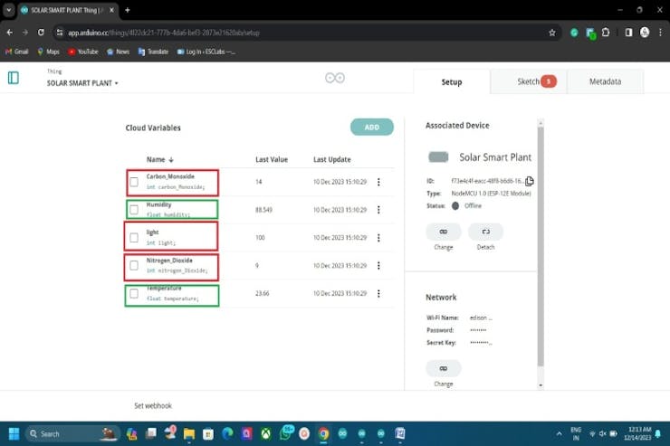
Task: Open three-dot menu for Humidity variable
Action: point(378,210)
